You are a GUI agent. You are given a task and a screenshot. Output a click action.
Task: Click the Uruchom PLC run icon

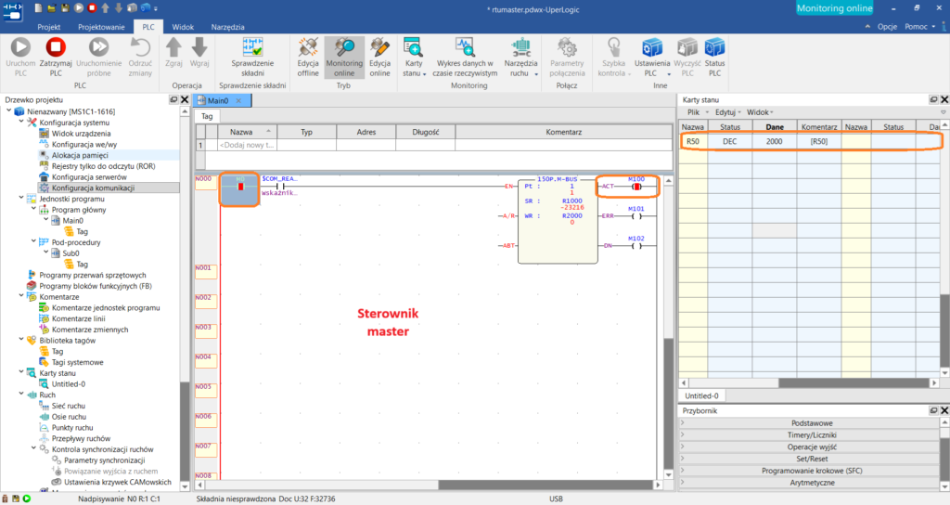point(20,47)
